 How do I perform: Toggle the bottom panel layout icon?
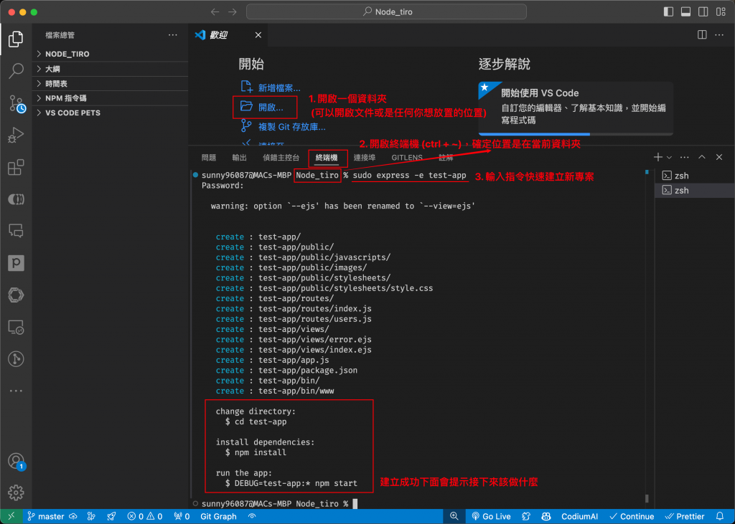coord(685,11)
